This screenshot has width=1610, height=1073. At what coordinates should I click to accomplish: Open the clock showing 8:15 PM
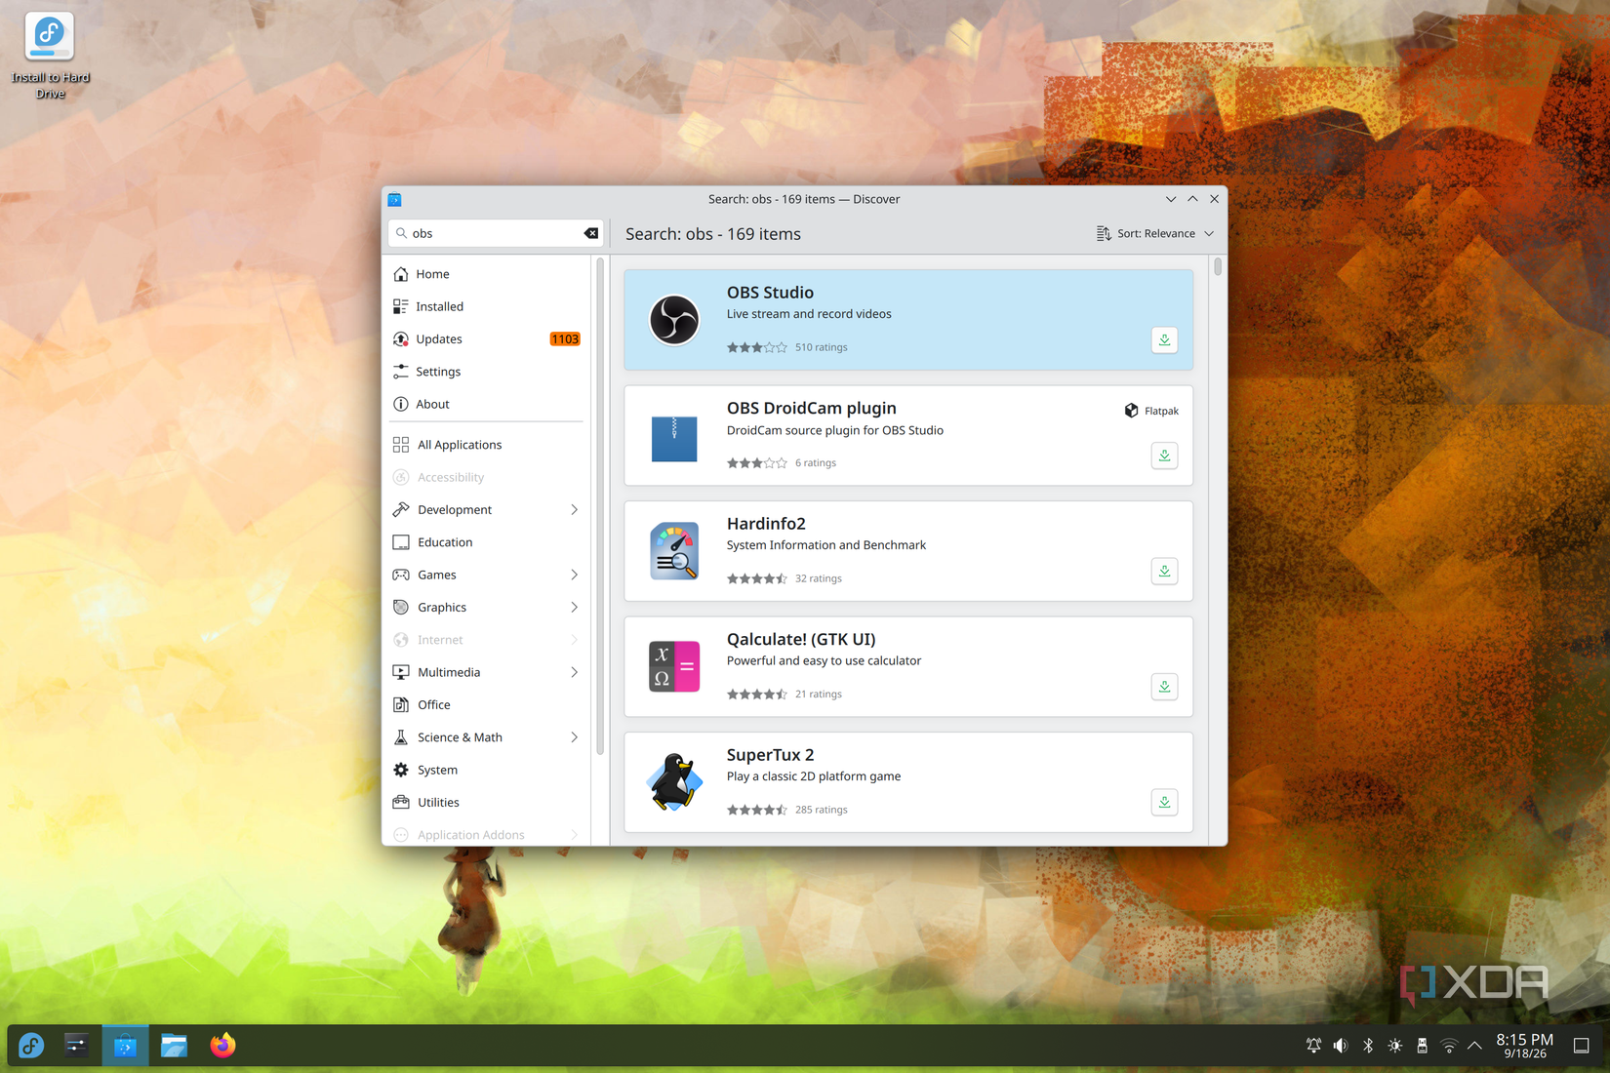point(1524,1046)
